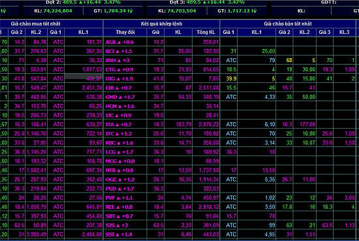
Task: Click BVH sell Giá 2 value 68
Action: coord(289,60)
